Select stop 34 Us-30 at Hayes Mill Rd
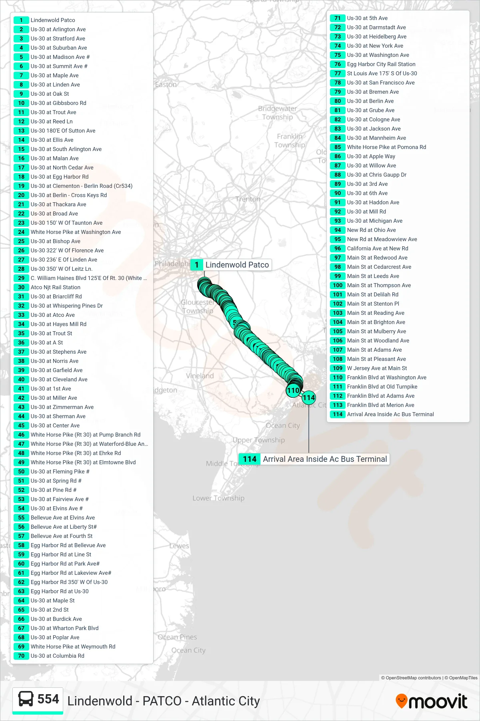The height and width of the screenshot is (721, 480). pyautogui.click(x=50, y=324)
